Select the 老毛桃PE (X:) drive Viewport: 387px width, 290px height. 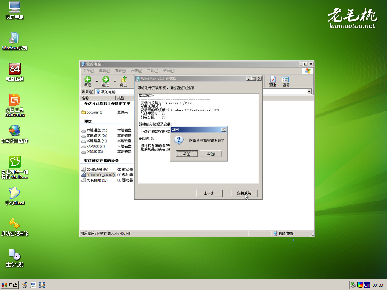point(94,180)
